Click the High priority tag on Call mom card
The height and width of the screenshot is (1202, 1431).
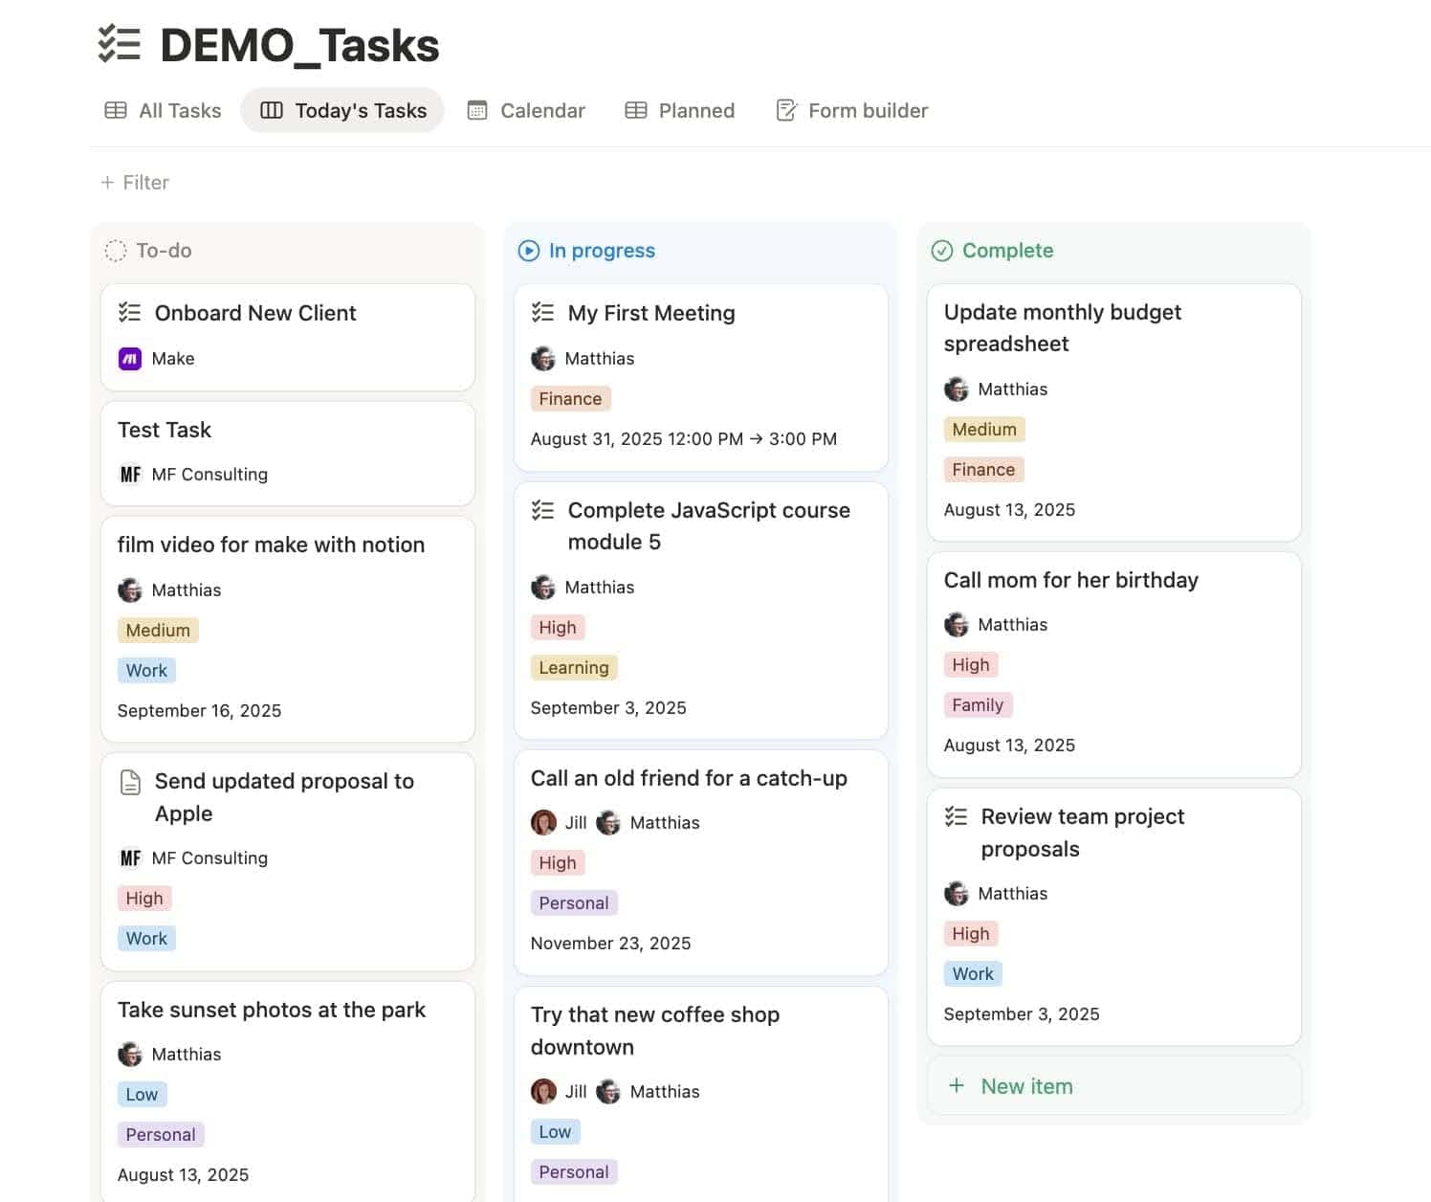[x=970, y=663]
